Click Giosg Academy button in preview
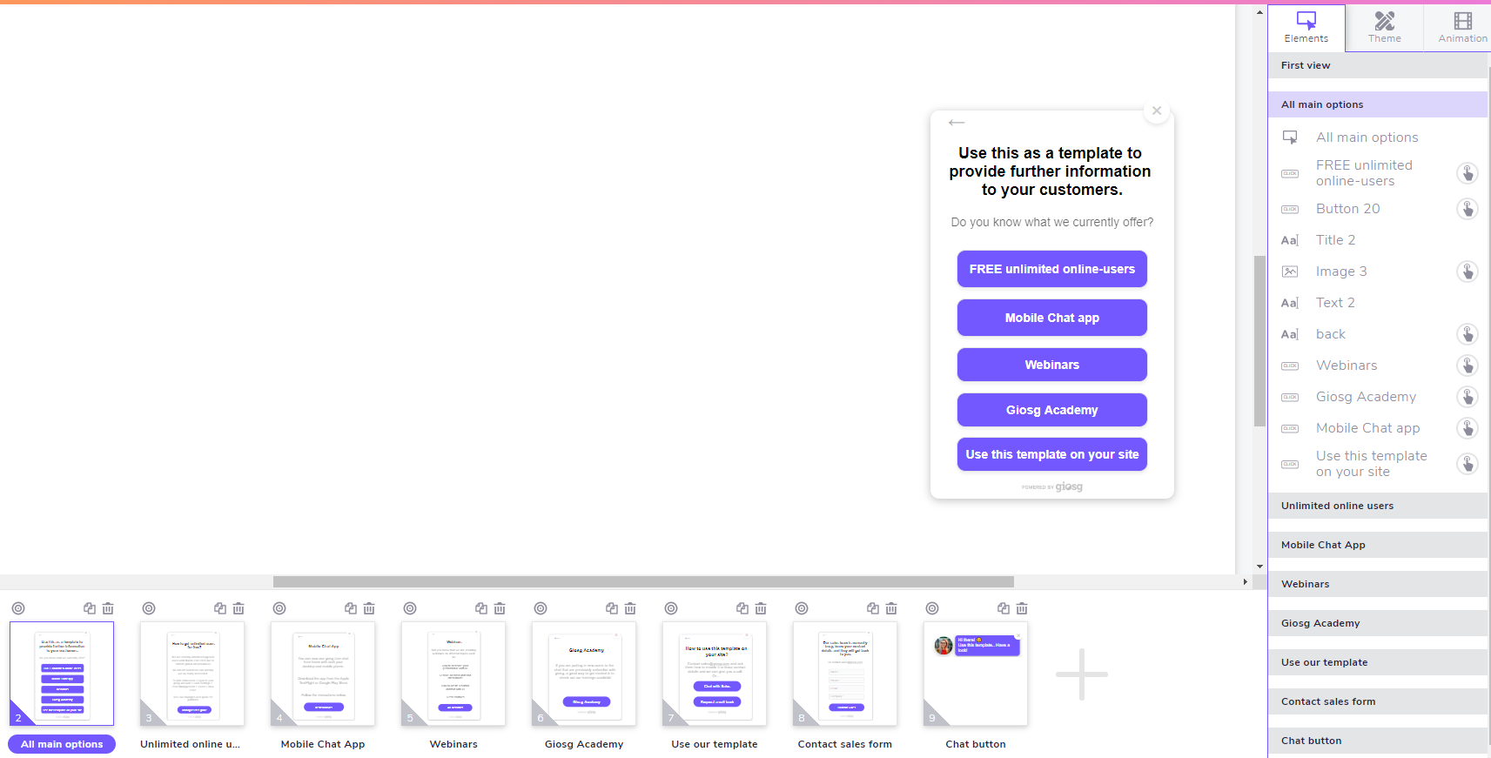 [1051, 410]
